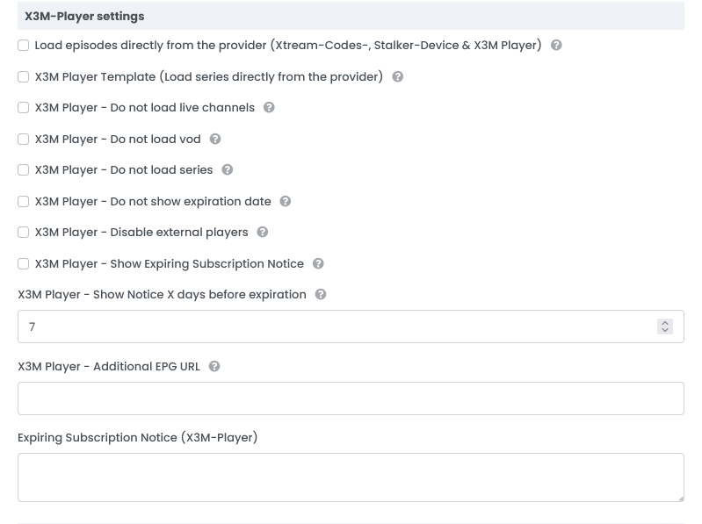
Task: Toggle Do not load series checkbox
Action: [x=24, y=170]
